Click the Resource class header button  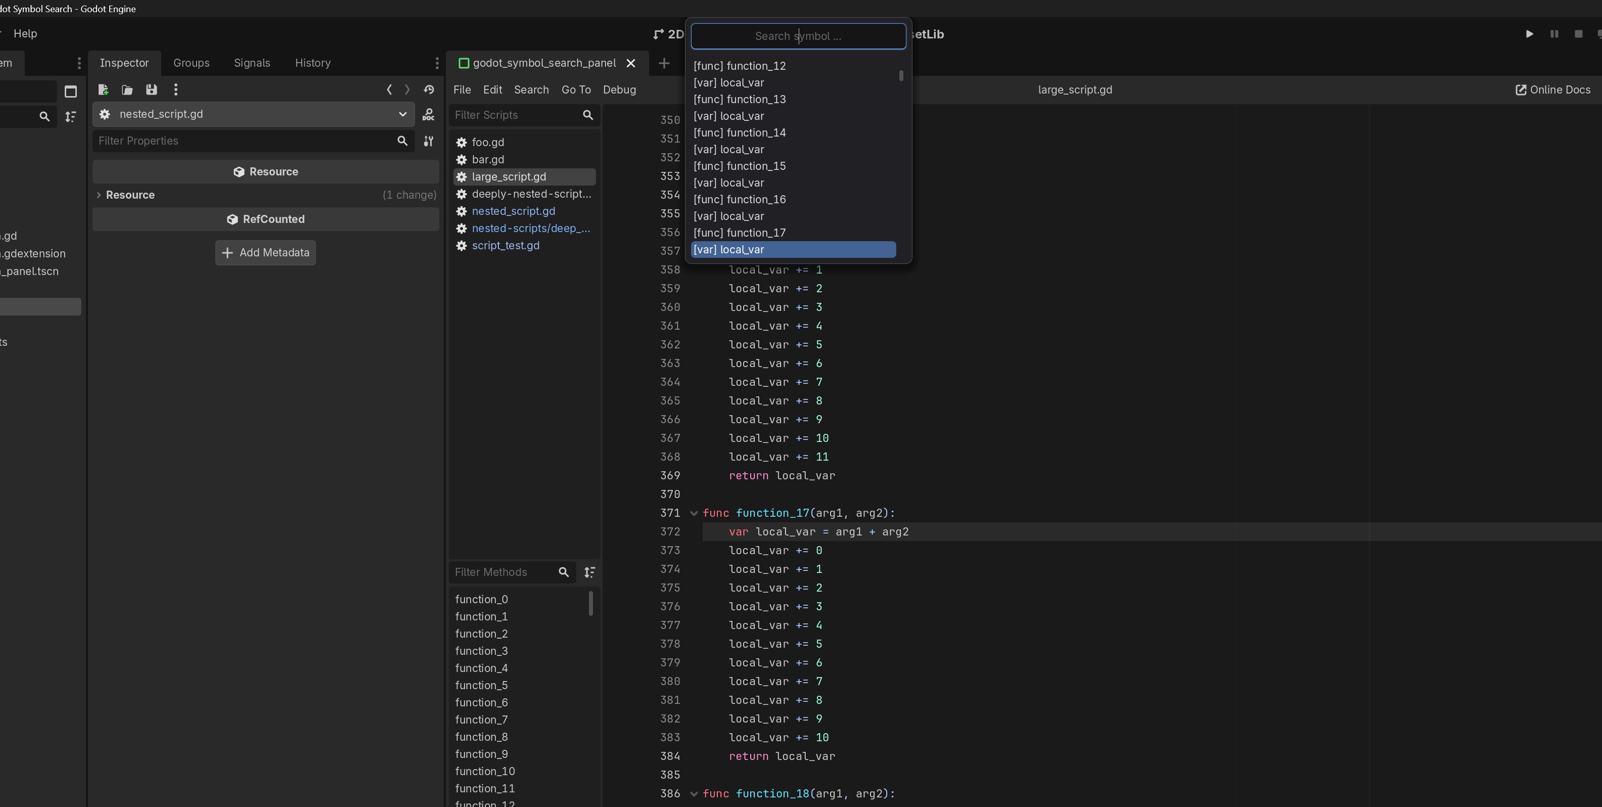pyautogui.click(x=265, y=172)
